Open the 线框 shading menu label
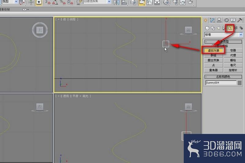This screenshot has width=245, height=163. (73, 19)
